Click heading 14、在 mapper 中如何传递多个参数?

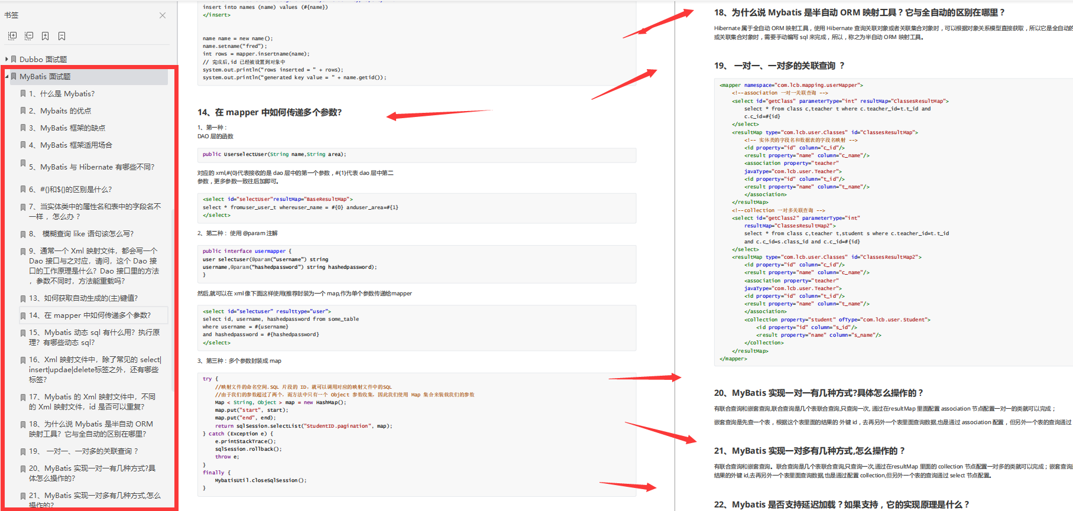point(270,112)
